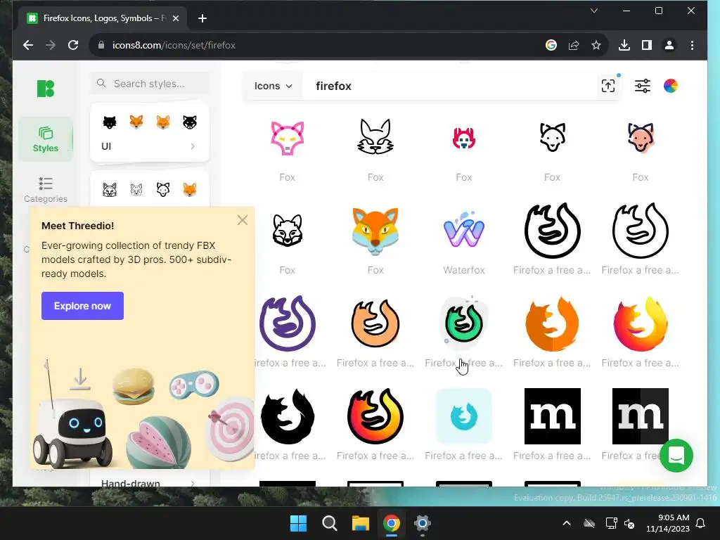Image resolution: width=720 pixels, height=540 pixels.
Task: Open the bold black outline Firefox icon
Action: [x=553, y=231]
